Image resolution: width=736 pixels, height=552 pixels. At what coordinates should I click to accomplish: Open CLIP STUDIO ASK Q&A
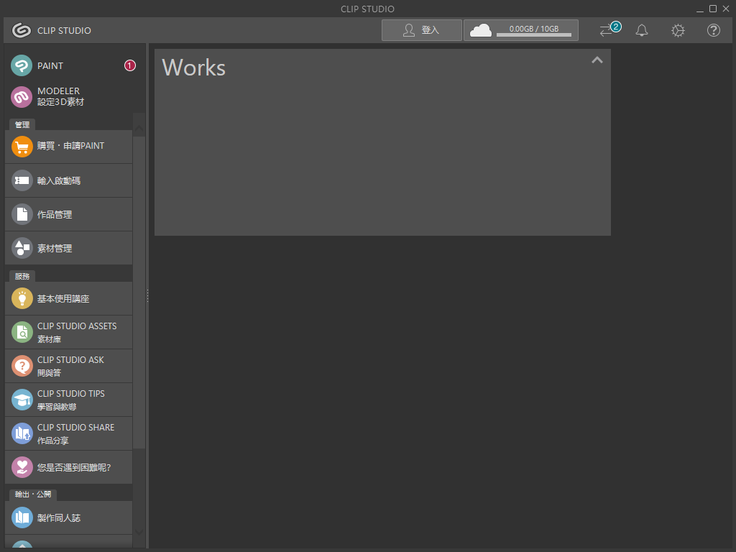point(69,366)
